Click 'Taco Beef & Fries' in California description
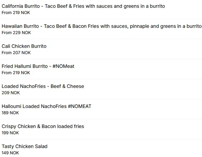 65,6
